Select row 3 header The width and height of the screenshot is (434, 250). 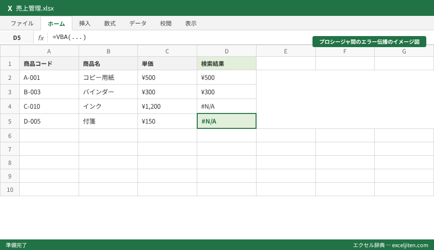point(10,92)
